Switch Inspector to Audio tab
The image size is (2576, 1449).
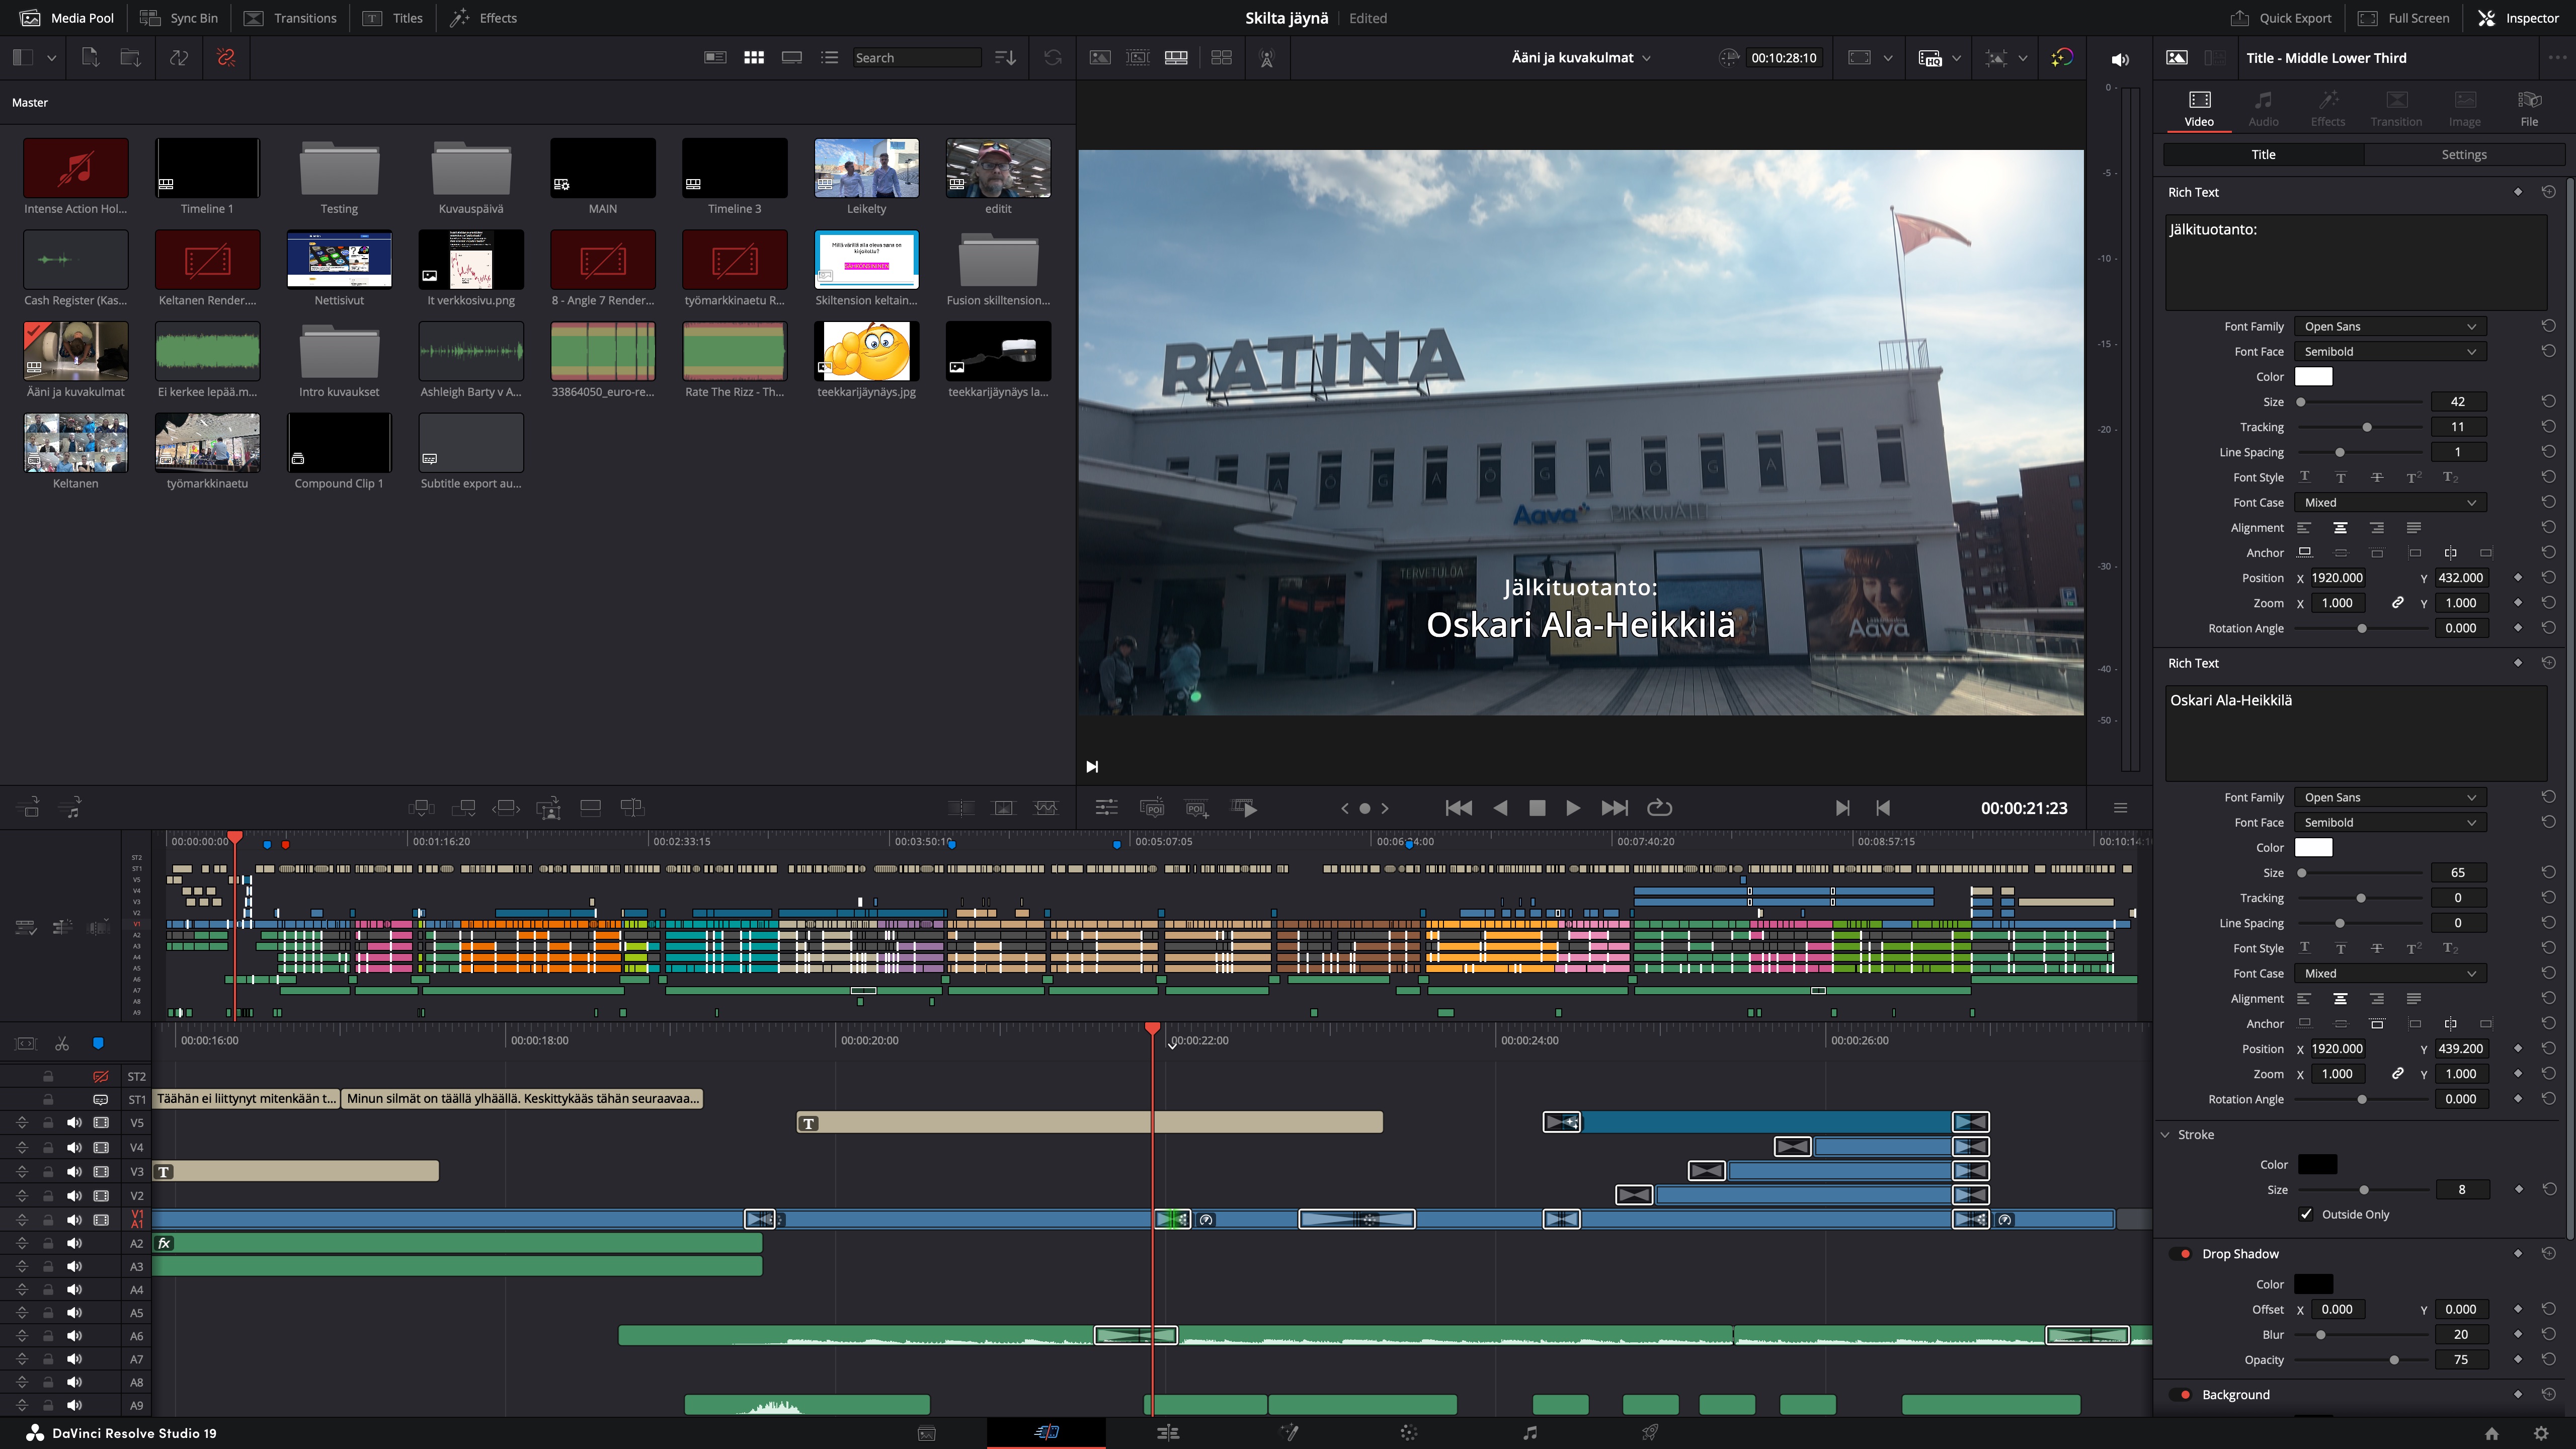2263,108
